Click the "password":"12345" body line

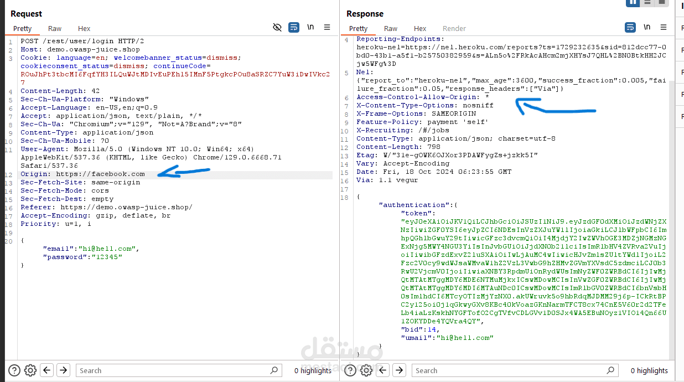tap(82, 257)
